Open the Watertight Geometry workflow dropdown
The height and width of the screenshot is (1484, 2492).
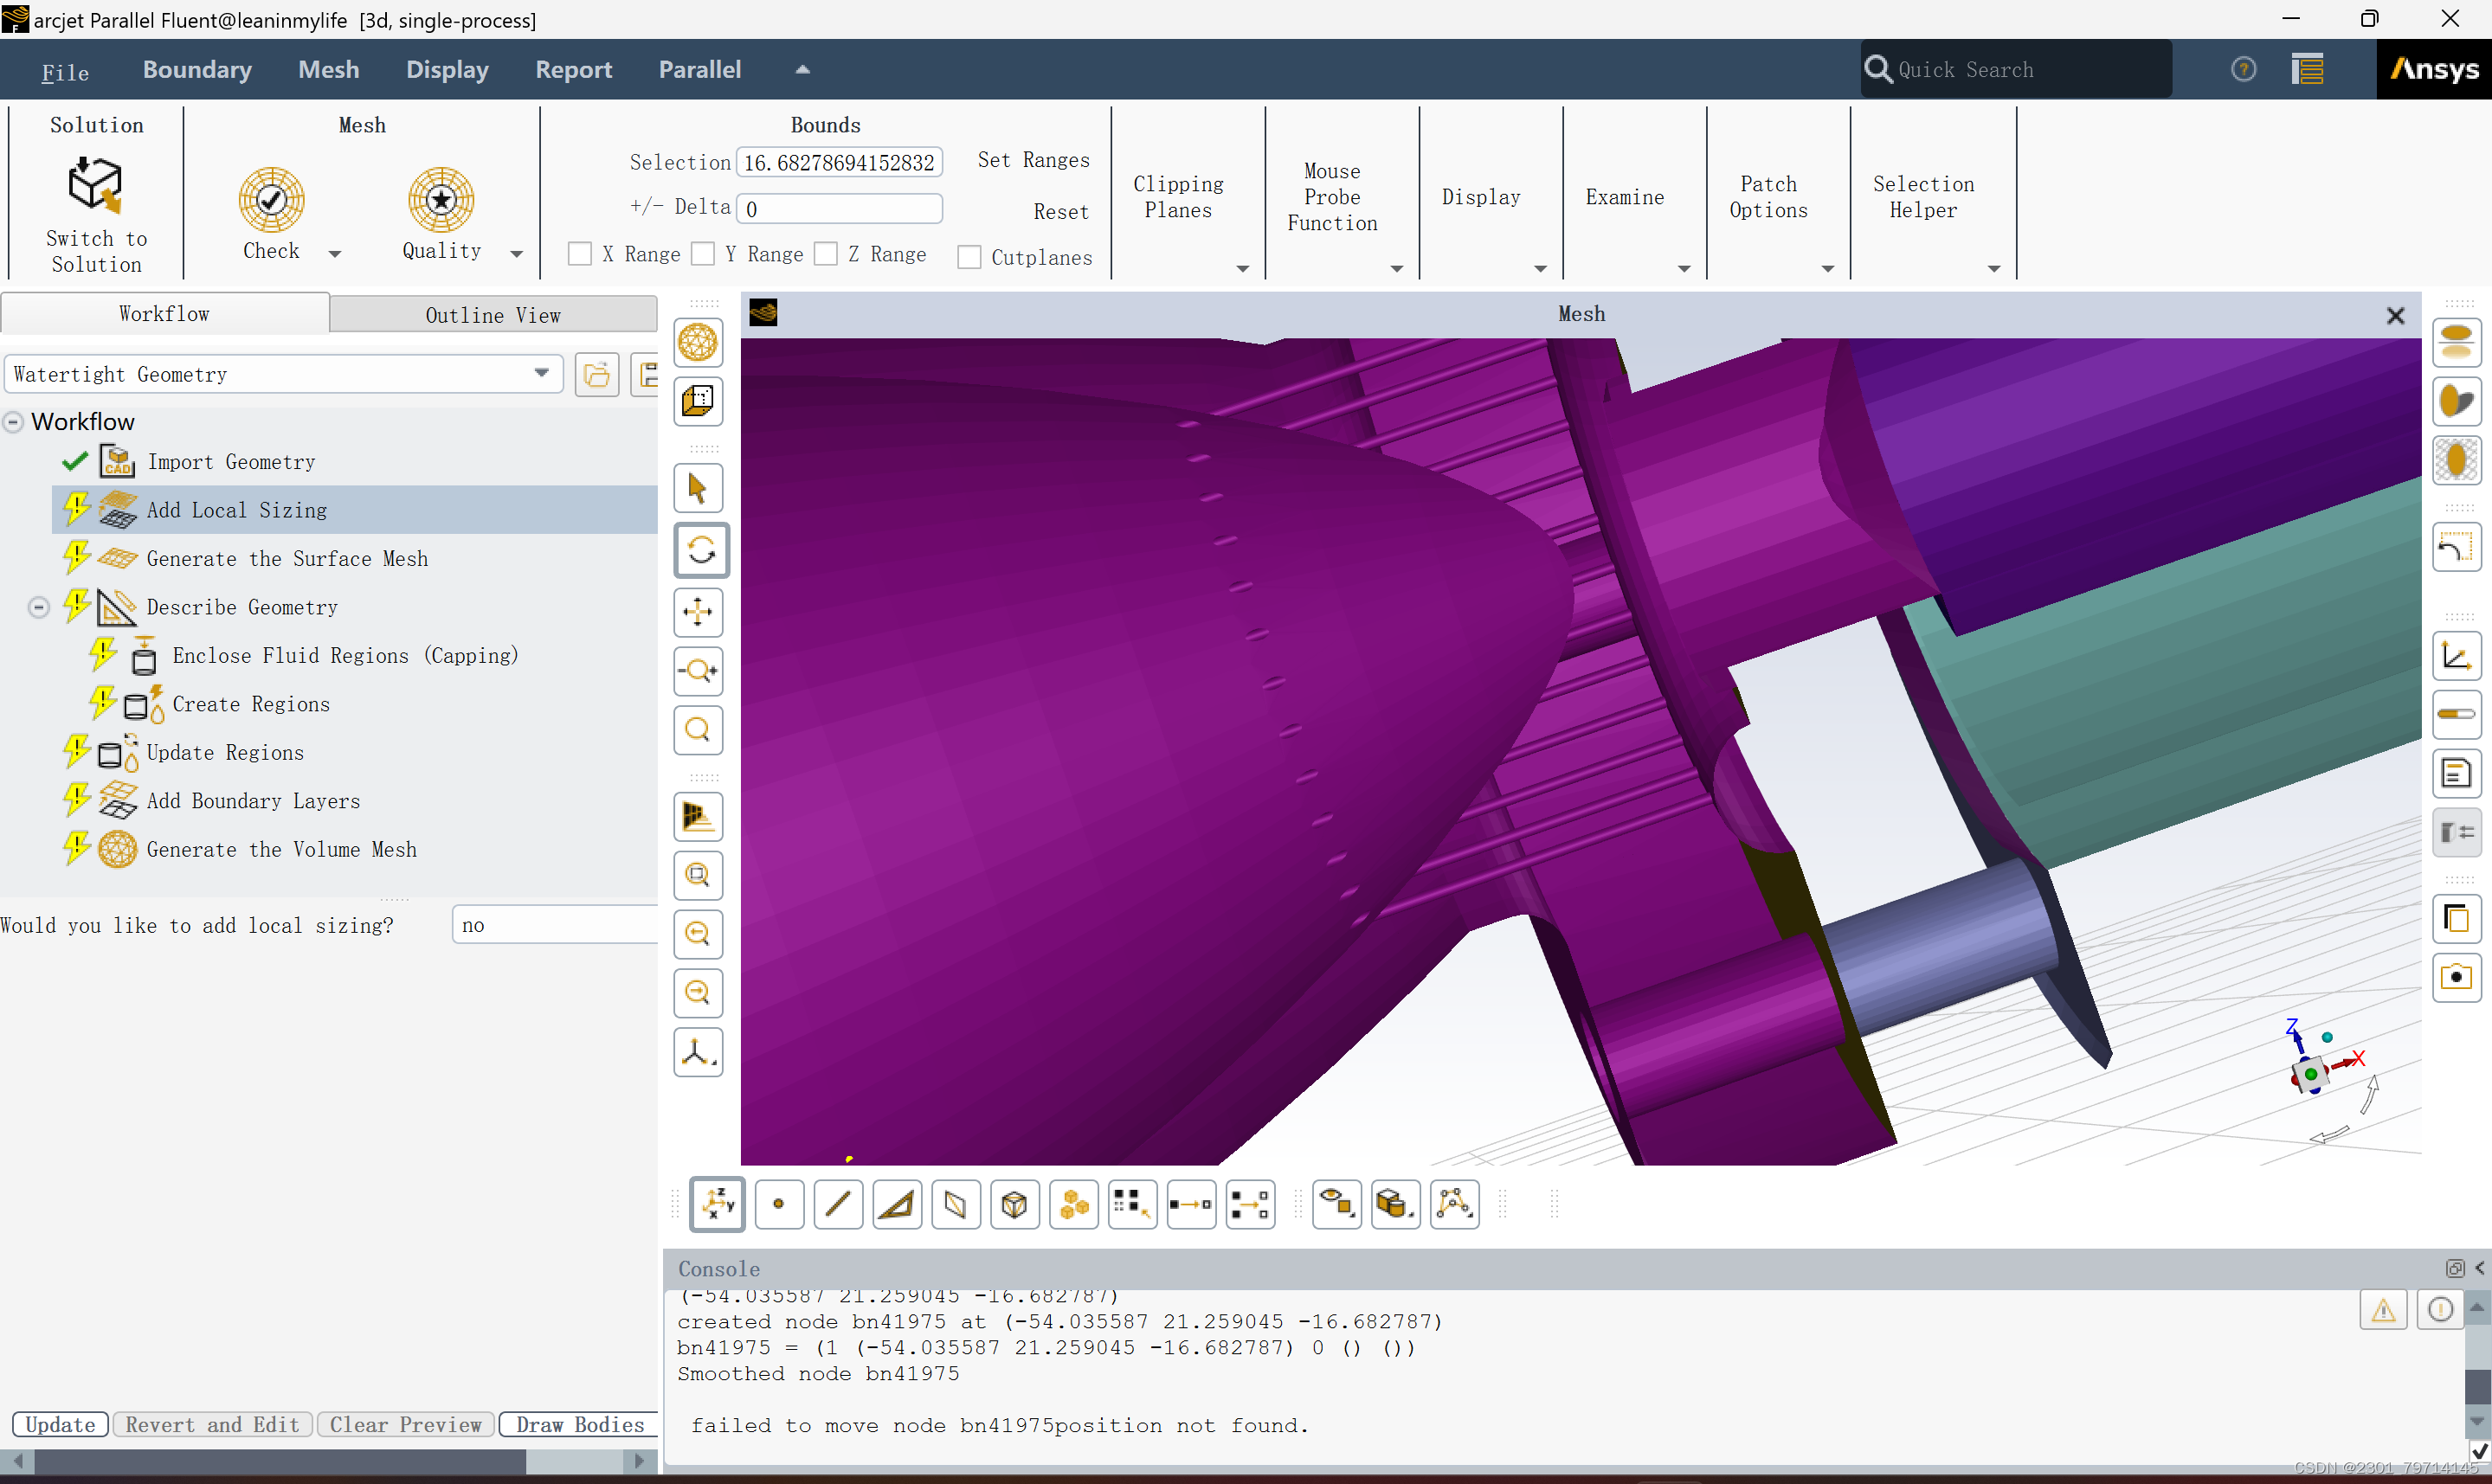(x=541, y=373)
